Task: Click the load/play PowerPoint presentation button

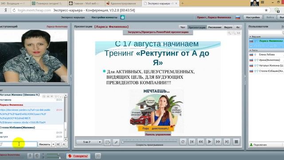Action: point(158,32)
